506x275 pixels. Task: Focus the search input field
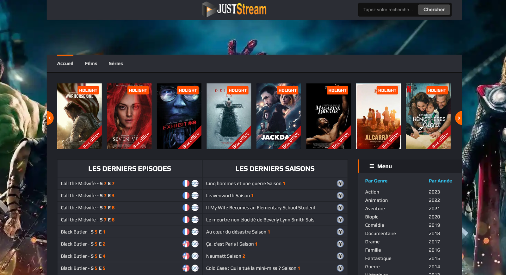tap(388, 9)
